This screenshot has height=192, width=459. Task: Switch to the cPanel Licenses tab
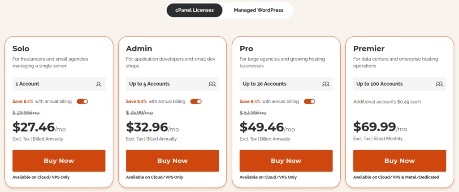pyautogui.click(x=195, y=10)
